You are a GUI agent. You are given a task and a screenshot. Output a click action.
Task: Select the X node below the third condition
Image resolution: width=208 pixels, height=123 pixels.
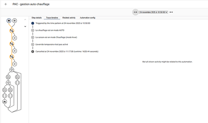[x=14, y=64]
